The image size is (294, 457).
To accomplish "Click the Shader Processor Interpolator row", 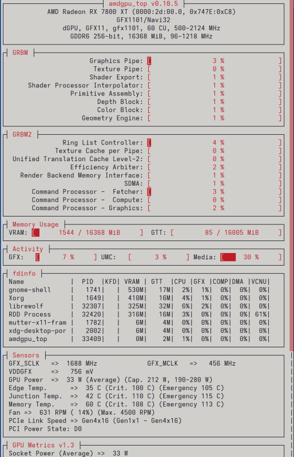I will tap(155, 85).
